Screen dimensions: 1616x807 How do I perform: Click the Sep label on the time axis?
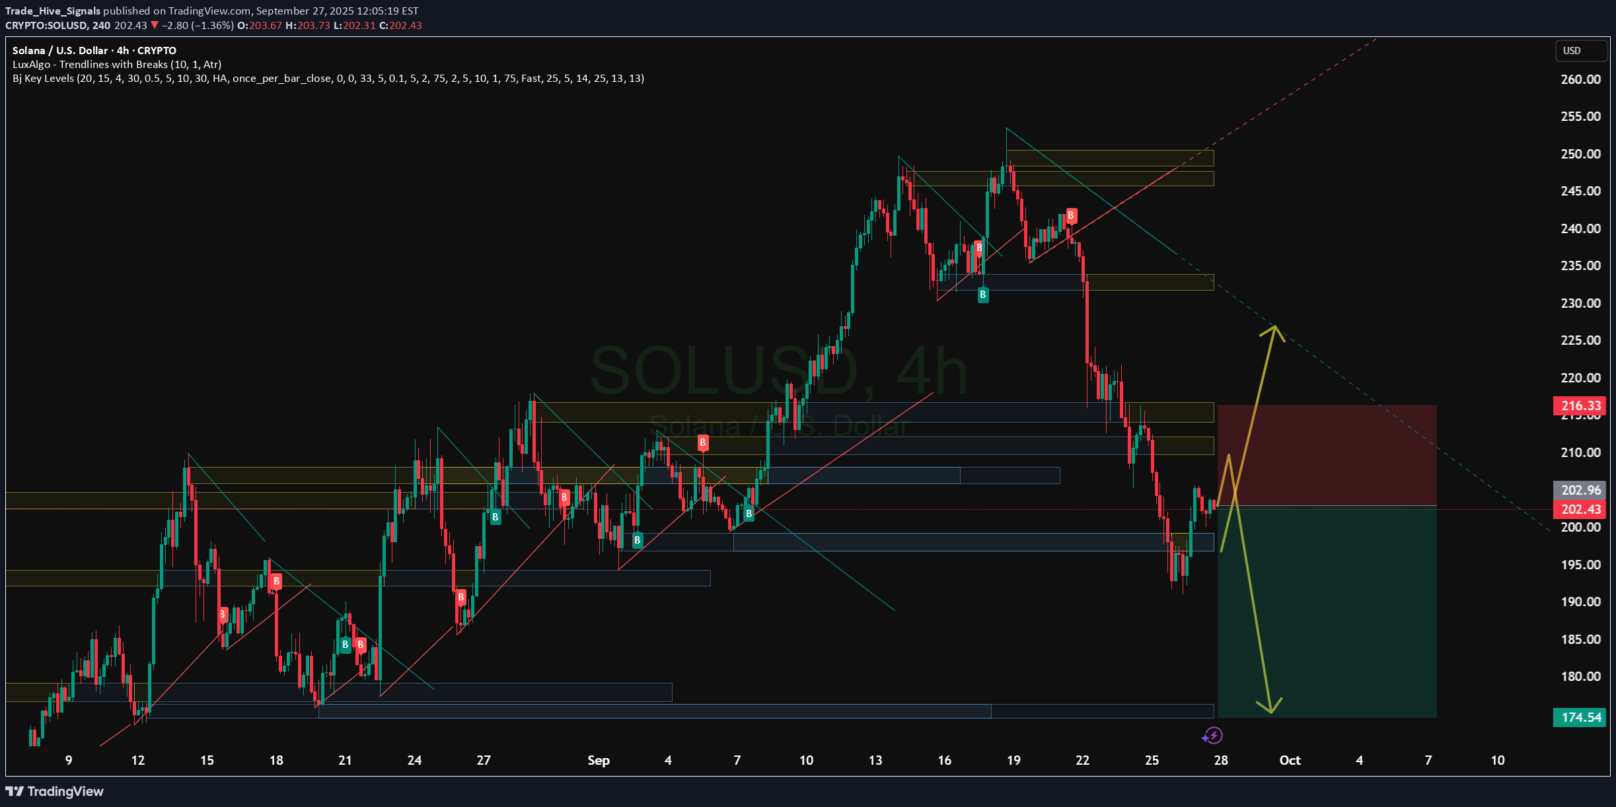coord(599,760)
